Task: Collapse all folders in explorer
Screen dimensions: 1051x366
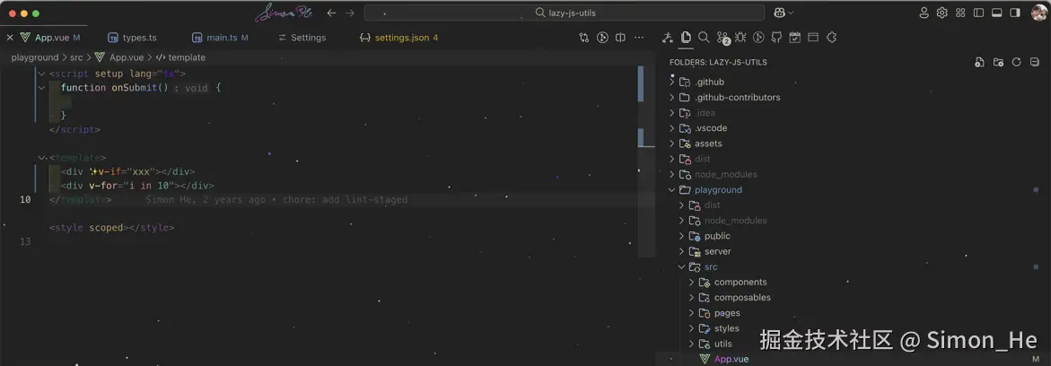Action: click(x=1034, y=62)
